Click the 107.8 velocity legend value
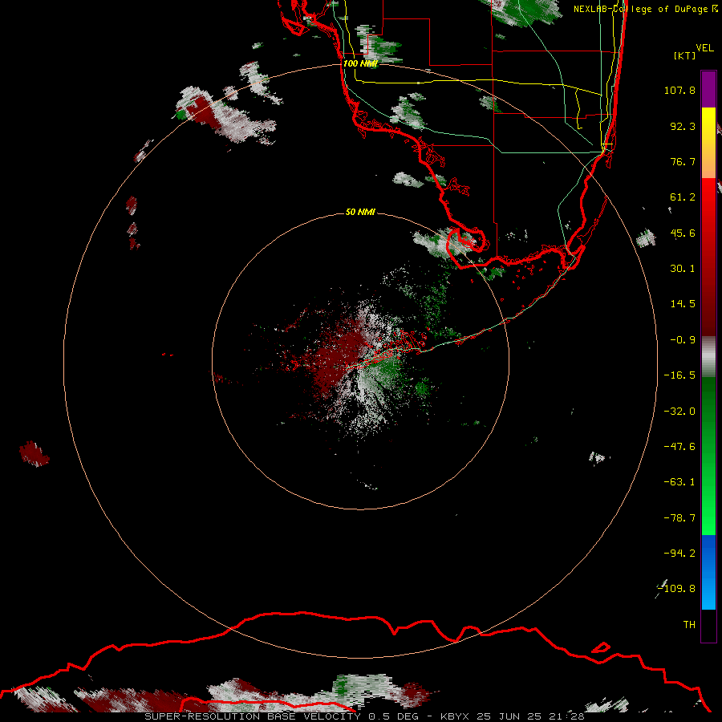Image resolution: width=722 pixels, height=722 pixels. (x=679, y=90)
